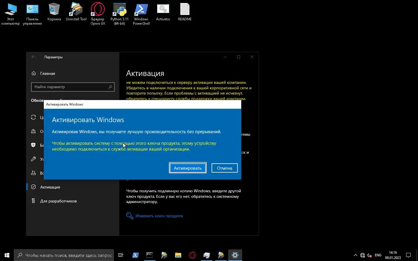Expand hidden system tray icons
This screenshot has height=261, width=418.
point(355,255)
